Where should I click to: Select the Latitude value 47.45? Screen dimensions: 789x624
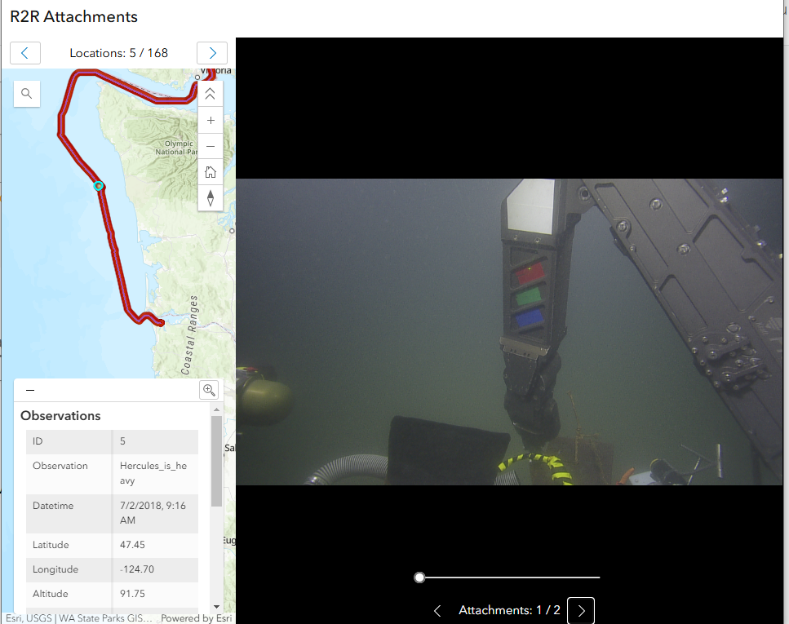pos(132,545)
